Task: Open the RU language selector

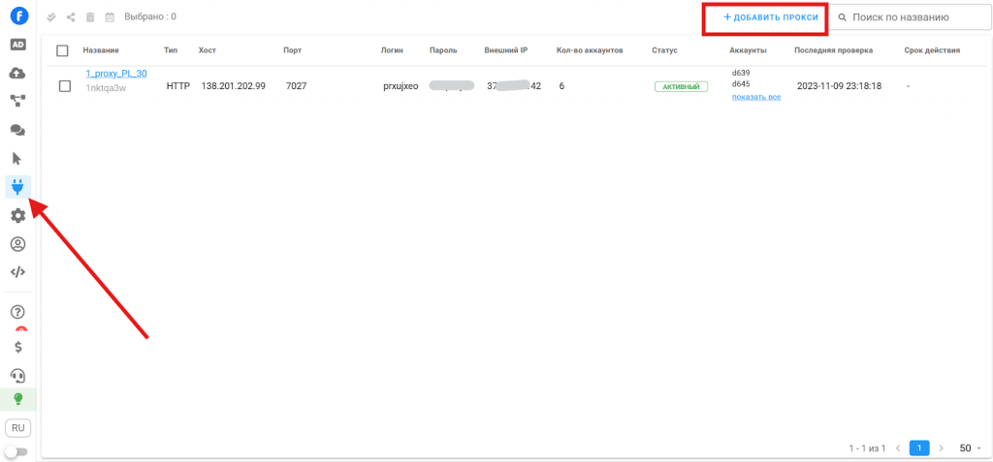Action: (x=17, y=427)
